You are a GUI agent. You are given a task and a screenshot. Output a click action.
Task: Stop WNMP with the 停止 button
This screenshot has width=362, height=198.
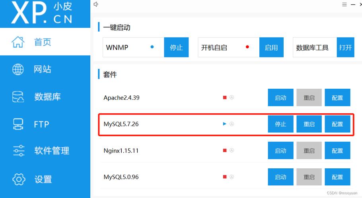(x=176, y=47)
